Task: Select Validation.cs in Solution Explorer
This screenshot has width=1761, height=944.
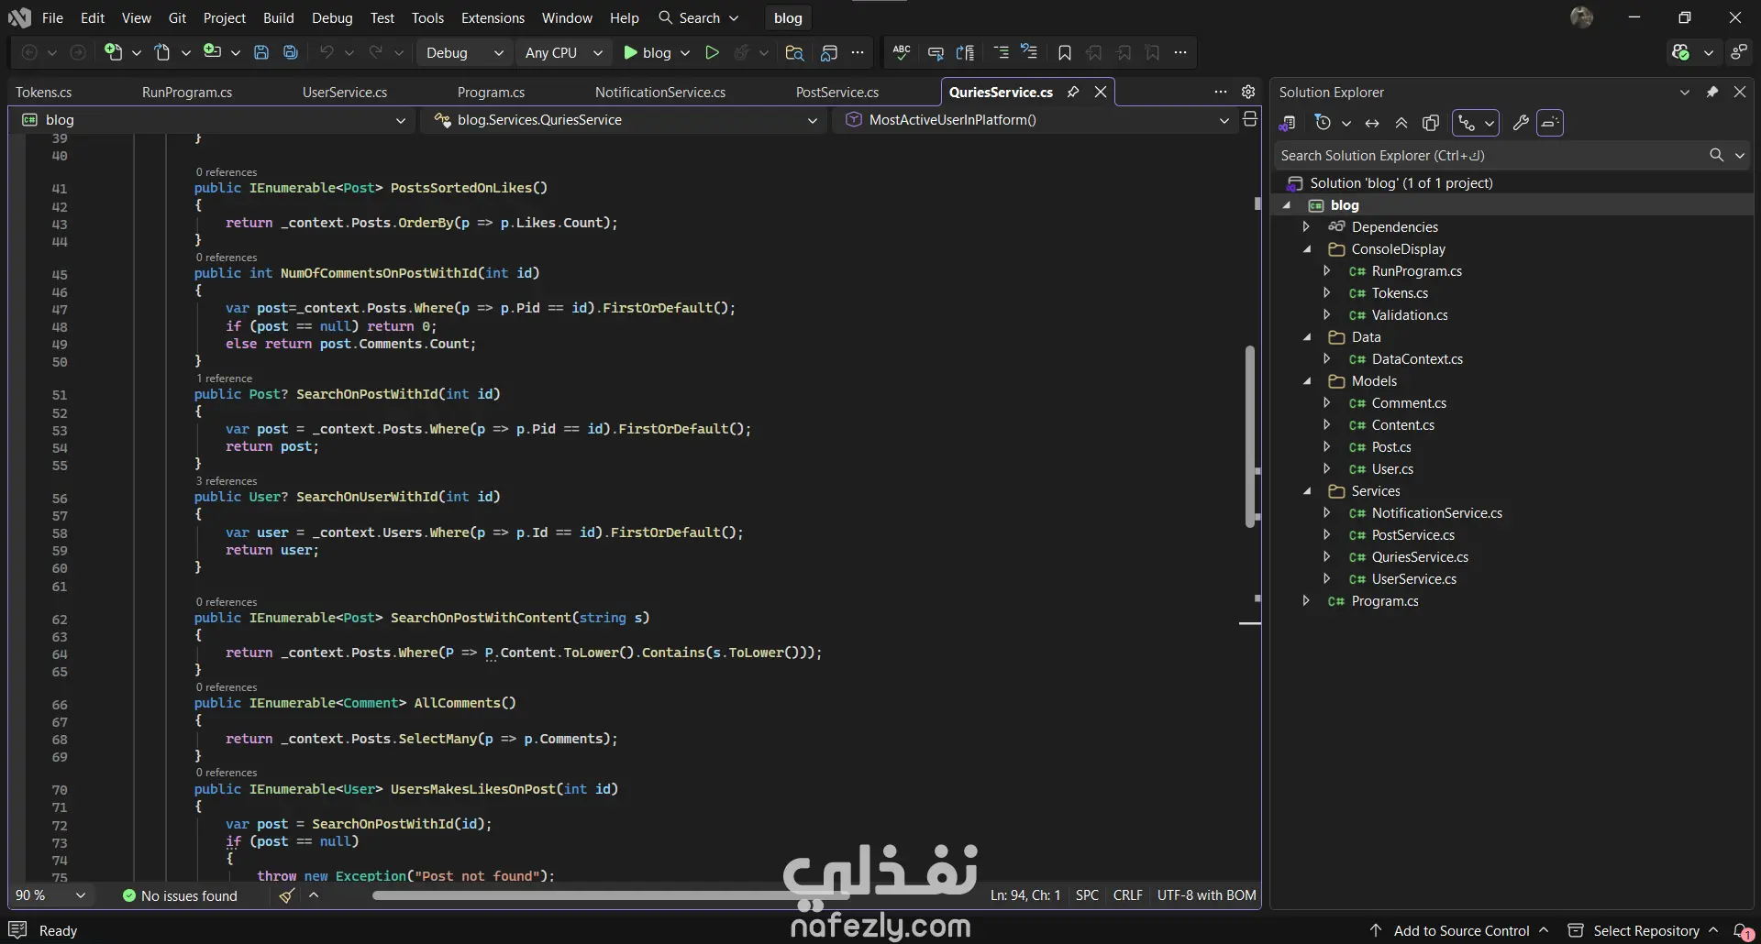Action: pyautogui.click(x=1410, y=315)
